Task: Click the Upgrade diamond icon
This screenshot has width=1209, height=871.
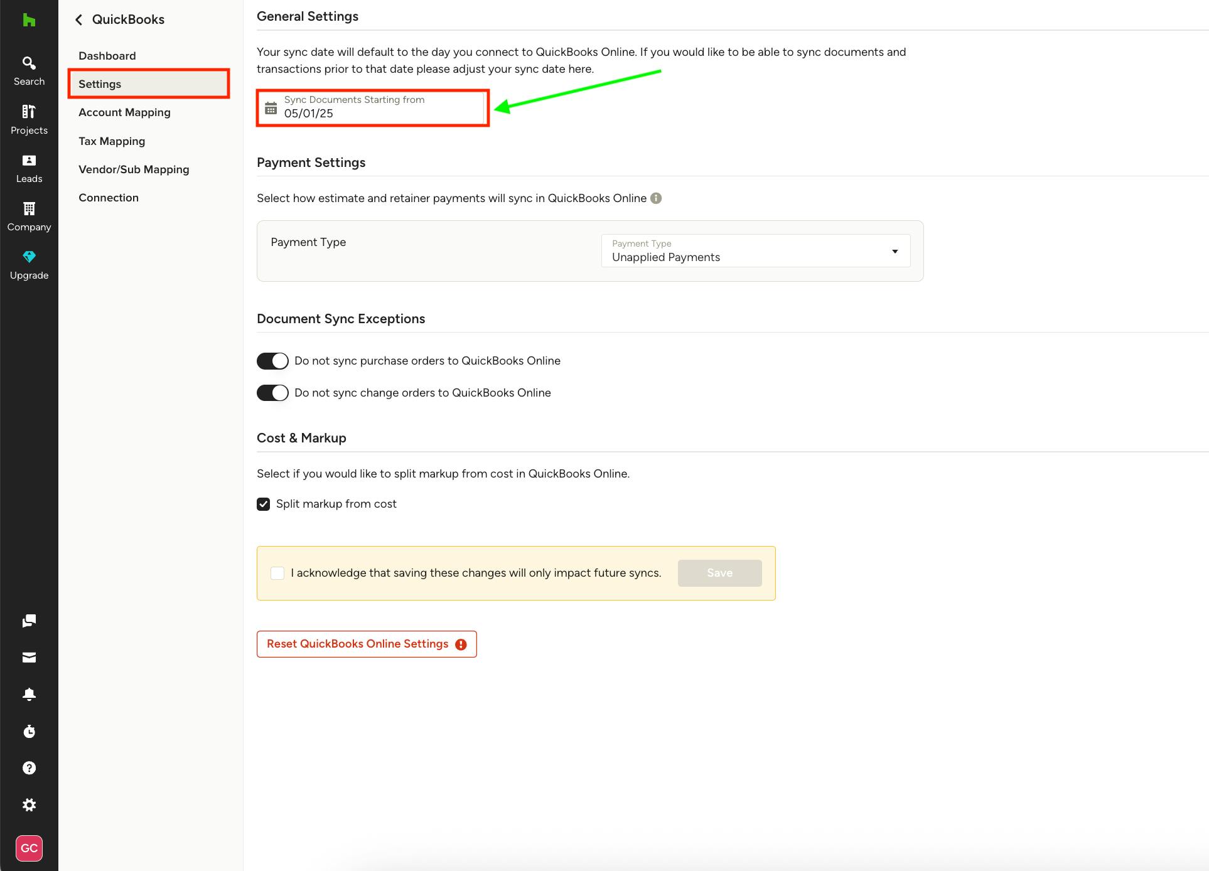Action: (29, 257)
